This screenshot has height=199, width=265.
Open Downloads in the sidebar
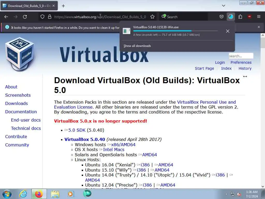16,103
